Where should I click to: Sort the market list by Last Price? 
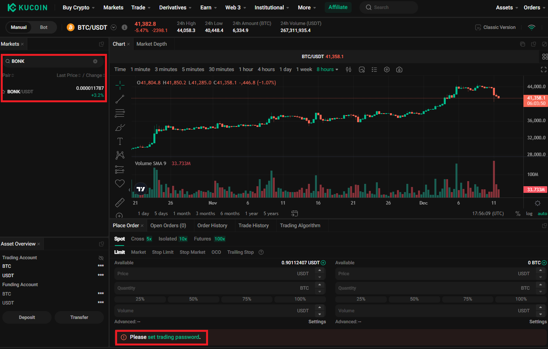[x=69, y=75]
